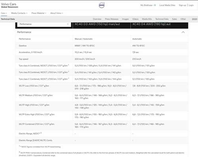The image size is (198, 157).
Task: Click the Volvo logo icon
Action: click(102, 5)
